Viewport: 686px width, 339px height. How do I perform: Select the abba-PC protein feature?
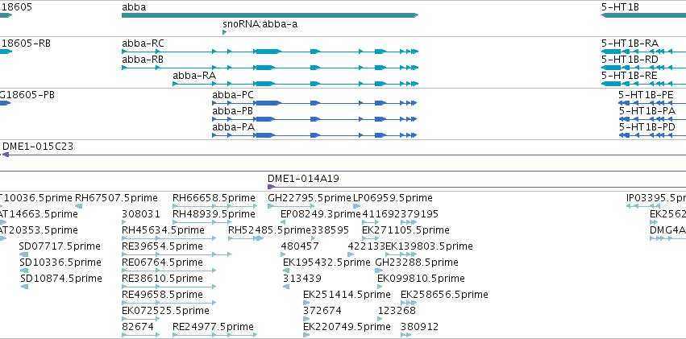(x=314, y=103)
